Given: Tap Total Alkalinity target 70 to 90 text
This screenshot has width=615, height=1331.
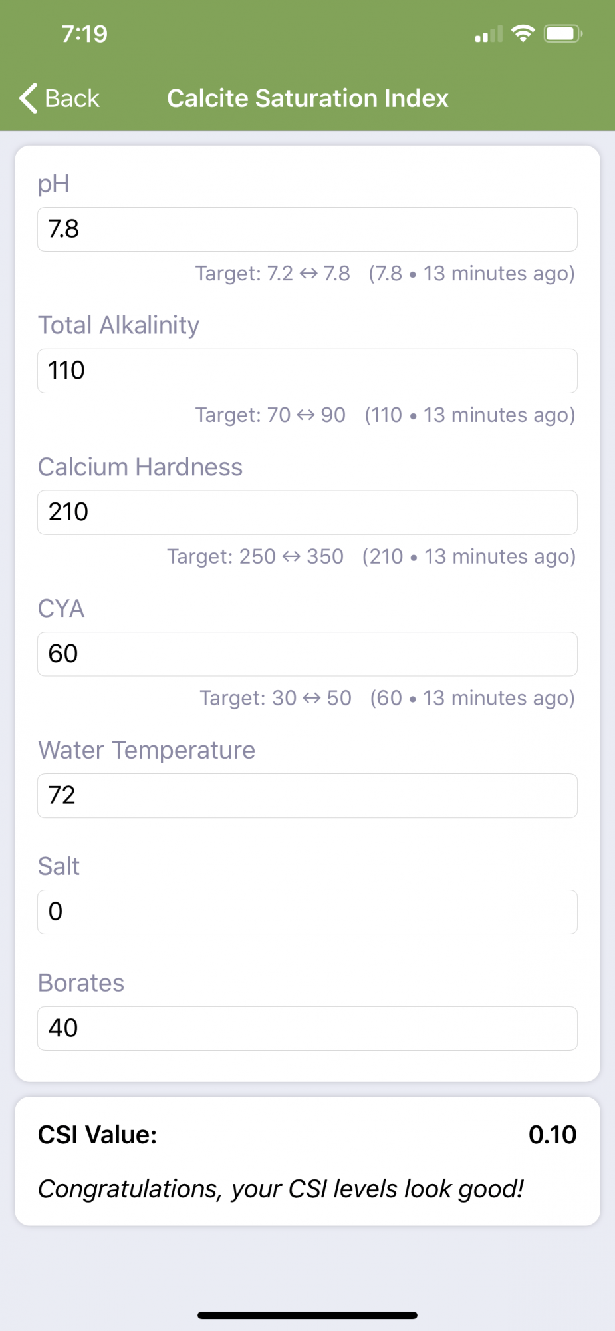Looking at the screenshot, I should point(271,415).
